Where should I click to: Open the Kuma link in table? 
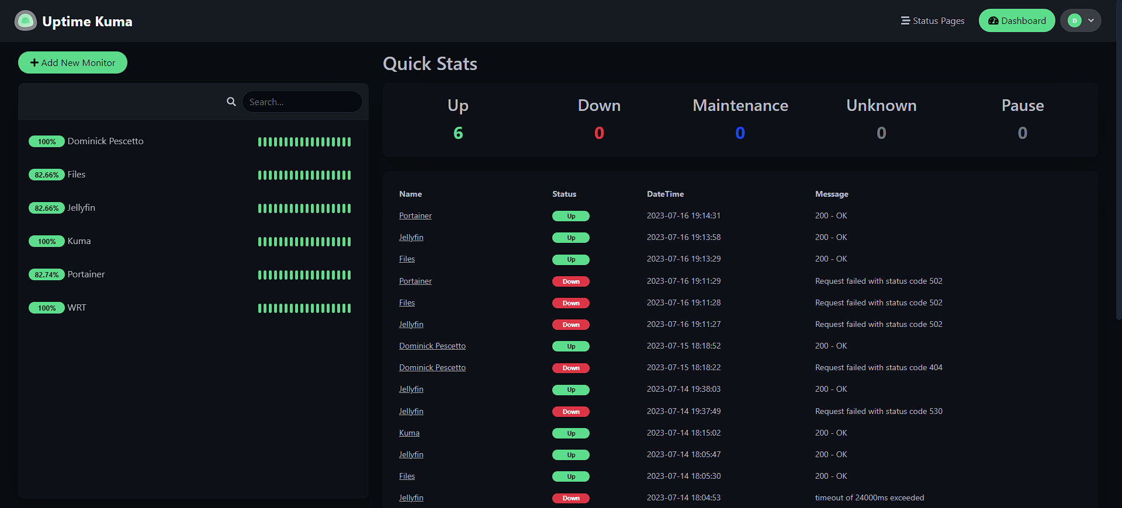tap(409, 433)
